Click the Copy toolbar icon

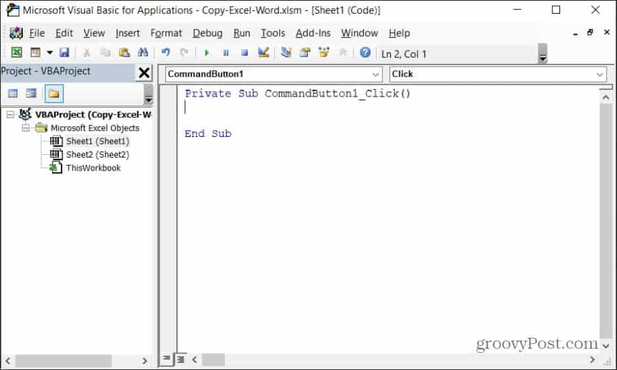[105, 52]
